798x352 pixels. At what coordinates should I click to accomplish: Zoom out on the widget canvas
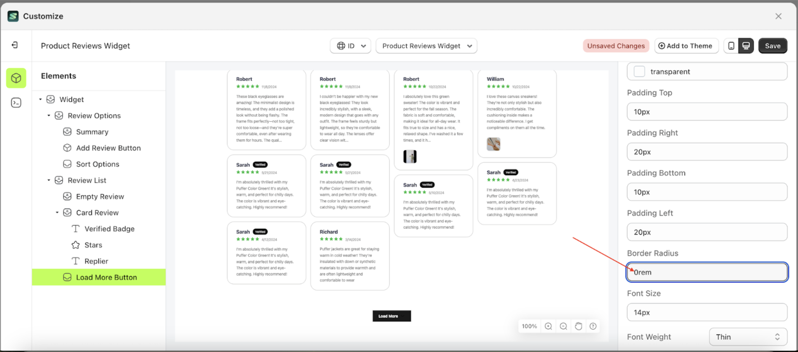coord(563,326)
